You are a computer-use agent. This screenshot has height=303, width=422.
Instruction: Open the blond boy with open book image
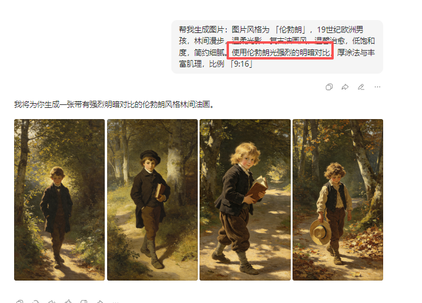(x=245, y=200)
